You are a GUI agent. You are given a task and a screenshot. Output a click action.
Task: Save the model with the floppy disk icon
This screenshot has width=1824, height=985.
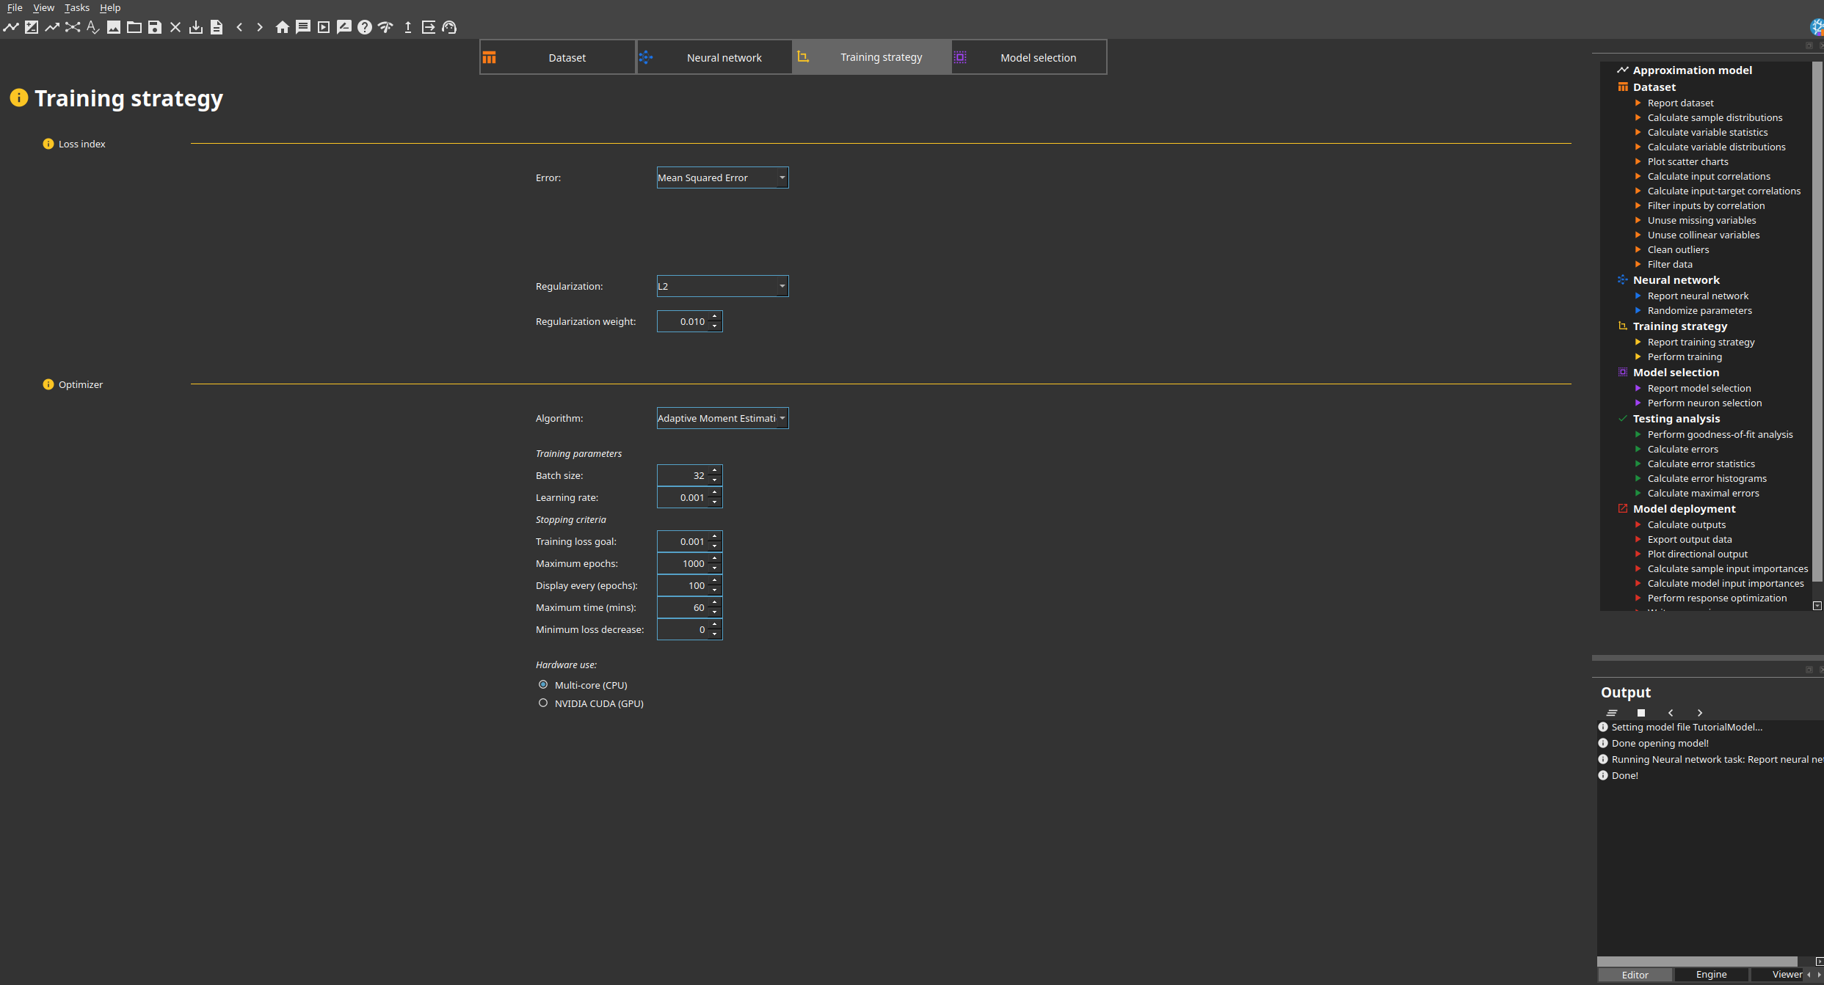155,27
